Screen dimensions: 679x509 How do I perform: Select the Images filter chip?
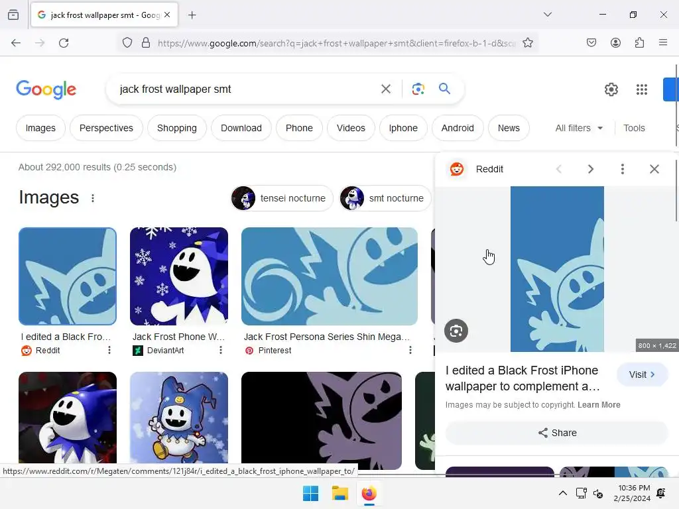click(x=40, y=128)
